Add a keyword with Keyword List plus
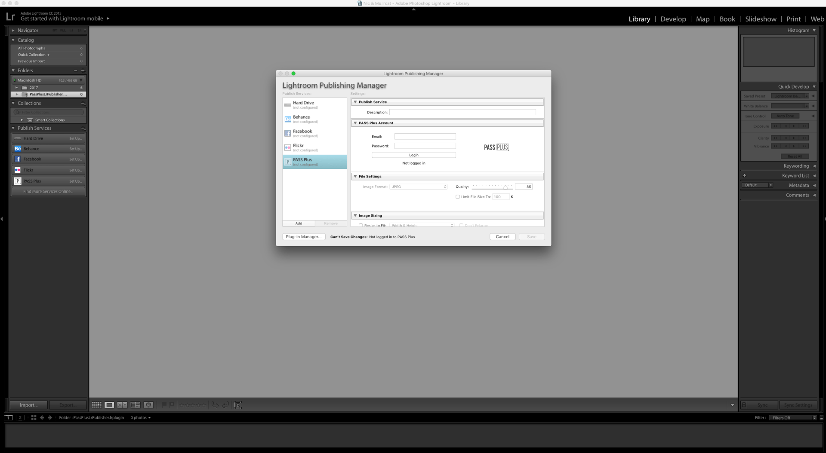This screenshot has height=453, width=826. pyautogui.click(x=744, y=175)
